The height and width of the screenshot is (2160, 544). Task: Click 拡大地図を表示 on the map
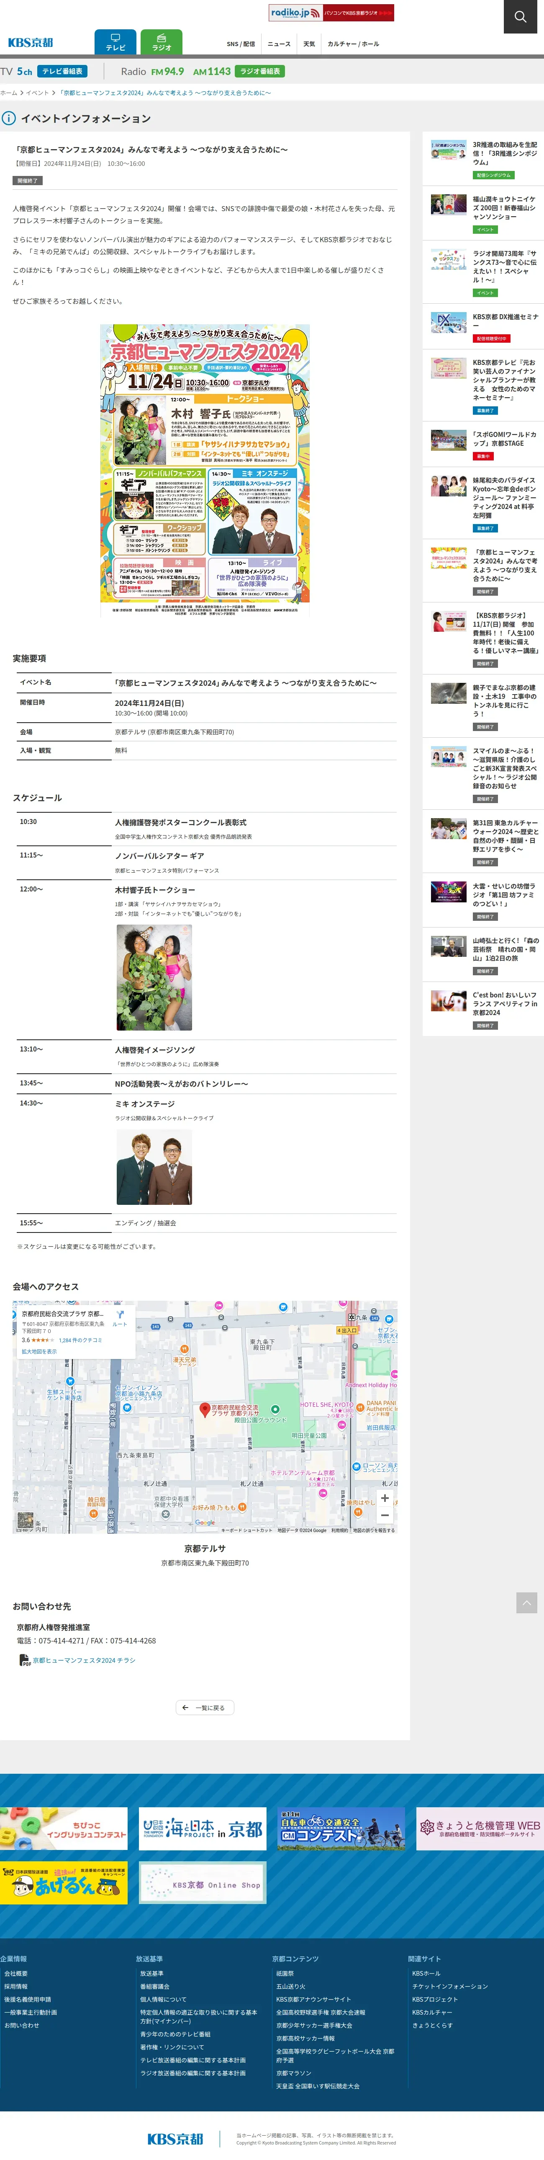pyautogui.click(x=39, y=1352)
